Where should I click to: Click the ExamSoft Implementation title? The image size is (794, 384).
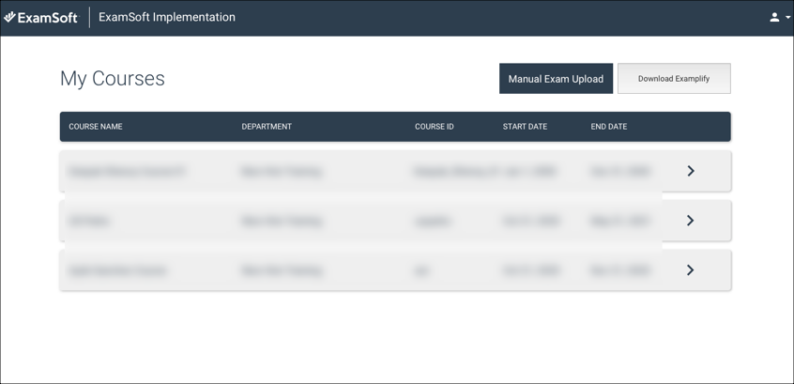(167, 17)
